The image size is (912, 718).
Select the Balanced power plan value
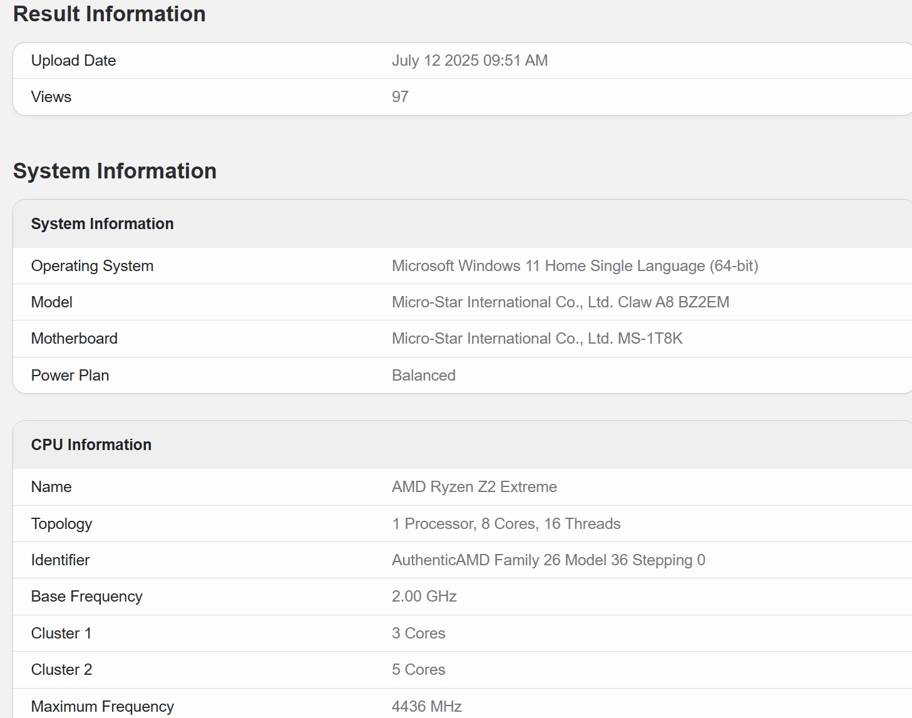(424, 376)
